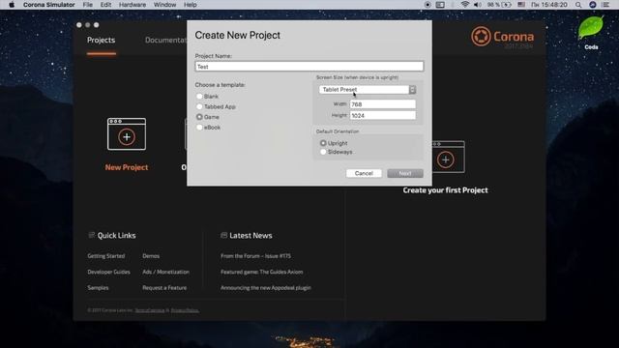Select the Tabbed App template
Viewport: 619px width, 348px height.
point(199,106)
